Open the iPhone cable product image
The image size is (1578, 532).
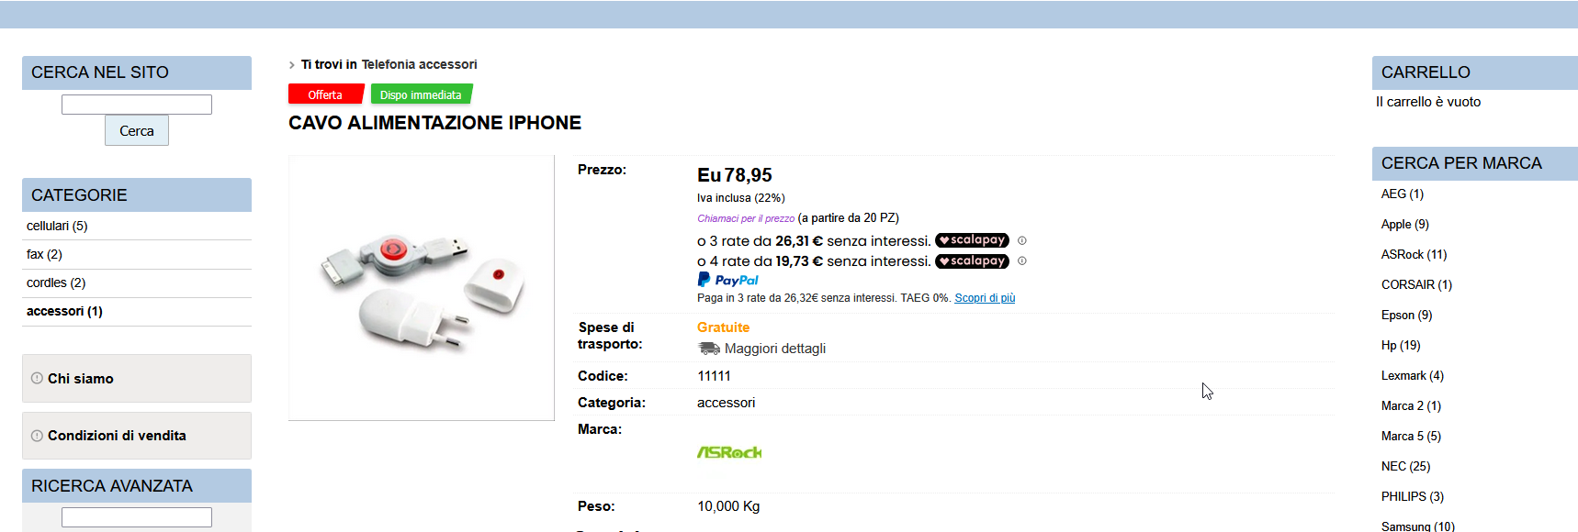click(x=422, y=288)
